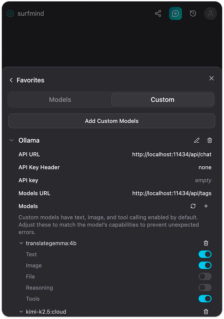Click the Models section label
This screenshot has height=319, width=224.
[28, 206]
